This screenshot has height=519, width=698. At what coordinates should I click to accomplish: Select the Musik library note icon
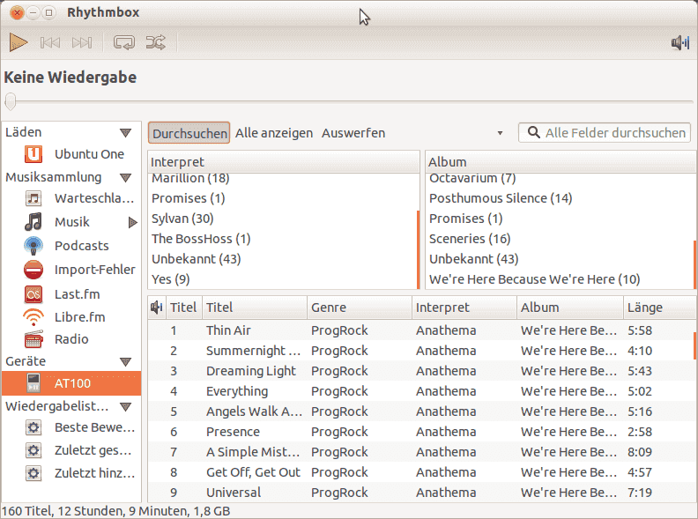pyautogui.click(x=33, y=222)
